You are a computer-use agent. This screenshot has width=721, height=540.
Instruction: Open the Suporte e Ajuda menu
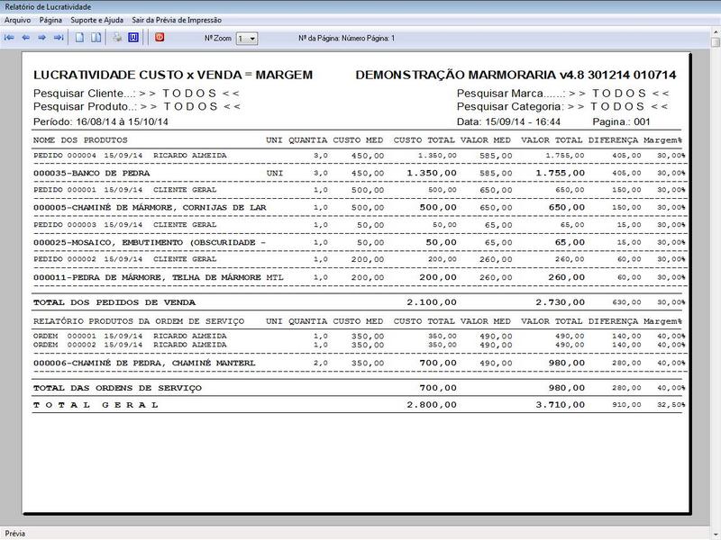97,19
